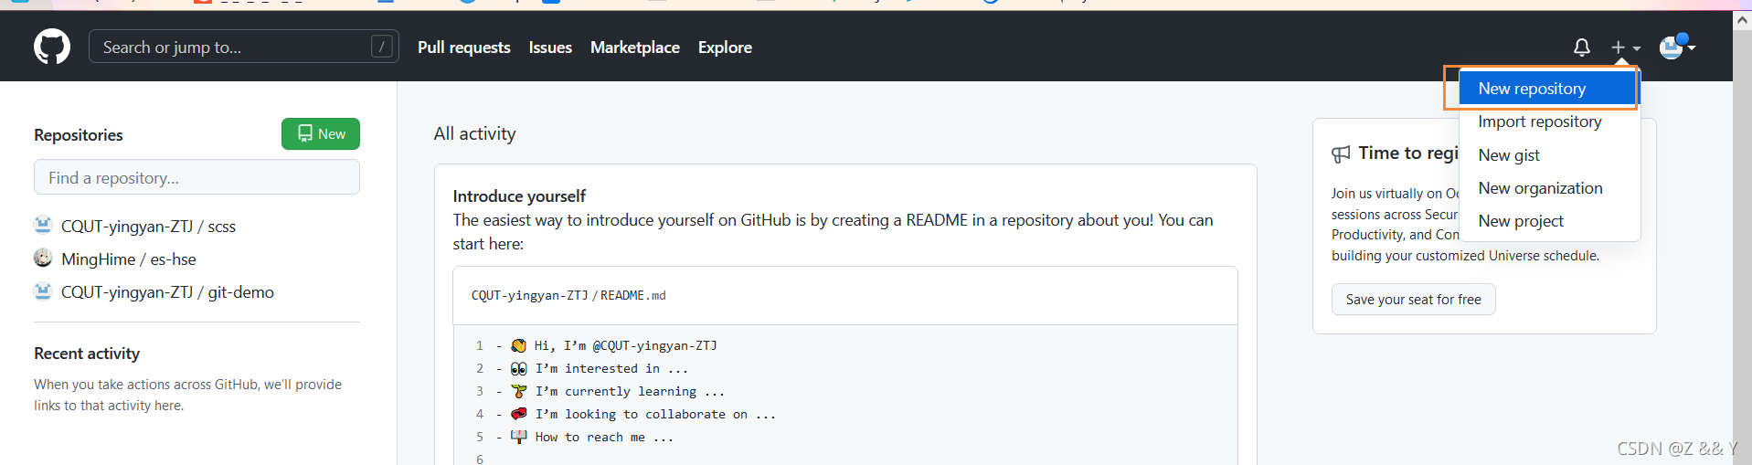Open the user avatar menu

pyautogui.click(x=1678, y=47)
